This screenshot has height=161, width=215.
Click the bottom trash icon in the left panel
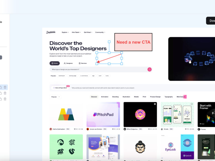[5, 99]
